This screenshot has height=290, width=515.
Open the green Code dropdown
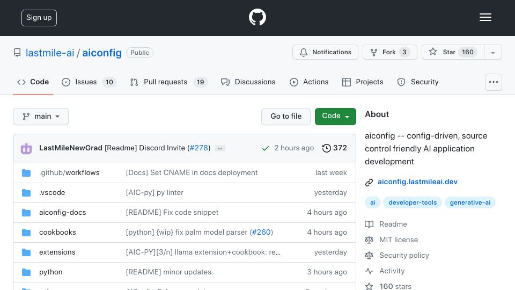click(x=335, y=117)
